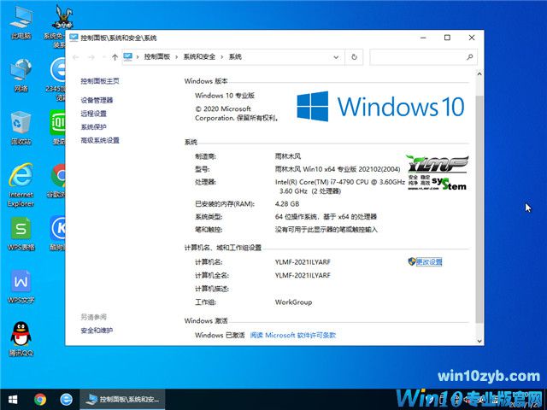The image size is (547, 410).
Task: Open 安全和维护 link
Action: 97,331
